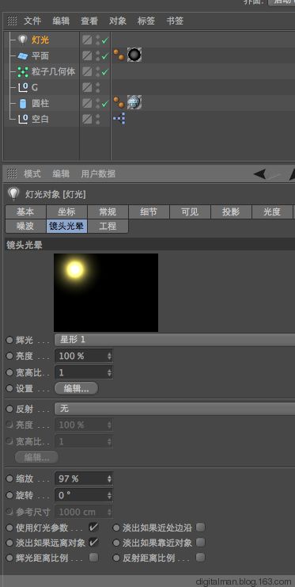
Task: Toggle the green enable check for 灯光
Action: [104, 40]
